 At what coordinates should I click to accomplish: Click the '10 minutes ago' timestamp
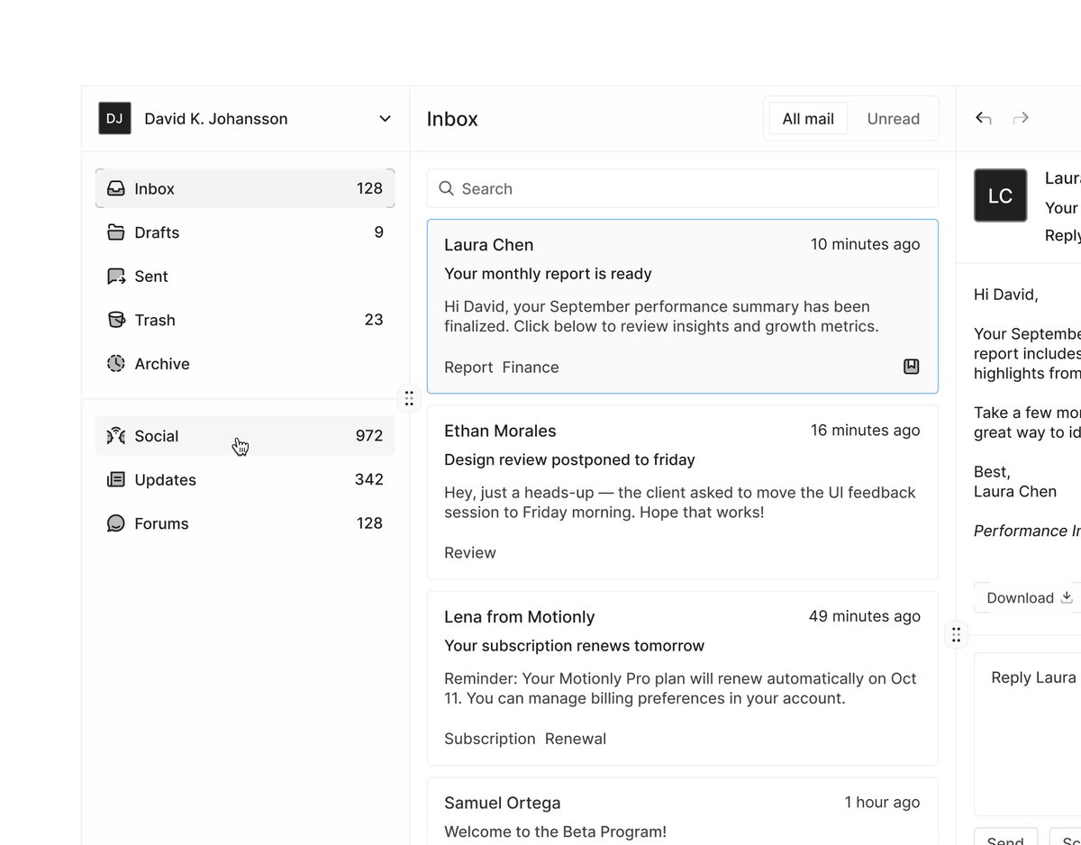pos(865,244)
